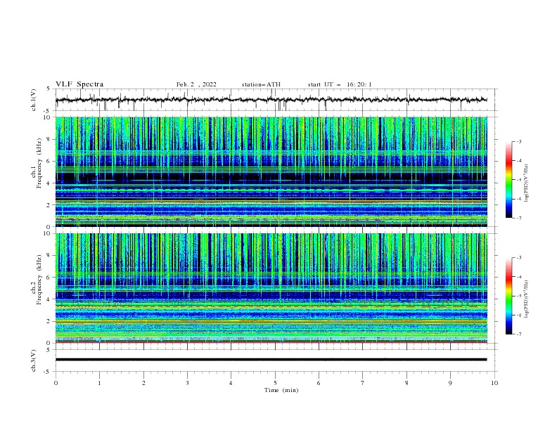Click the 'Time (min)' axis label
The image size is (557, 430).
(281, 390)
